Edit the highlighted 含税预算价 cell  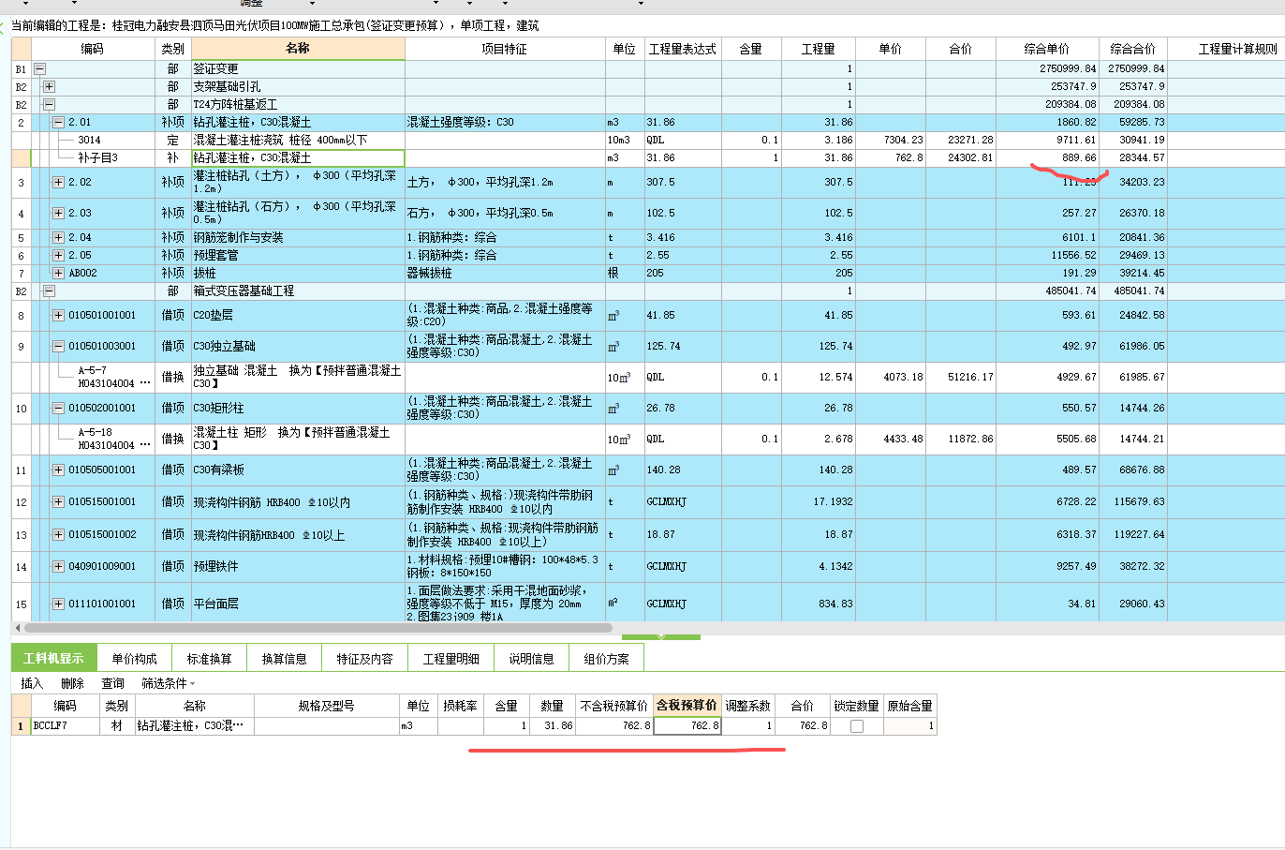688,725
